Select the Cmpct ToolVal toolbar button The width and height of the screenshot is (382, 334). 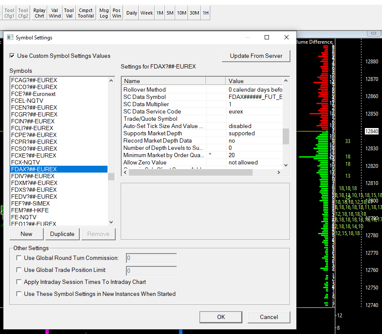click(86, 13)
